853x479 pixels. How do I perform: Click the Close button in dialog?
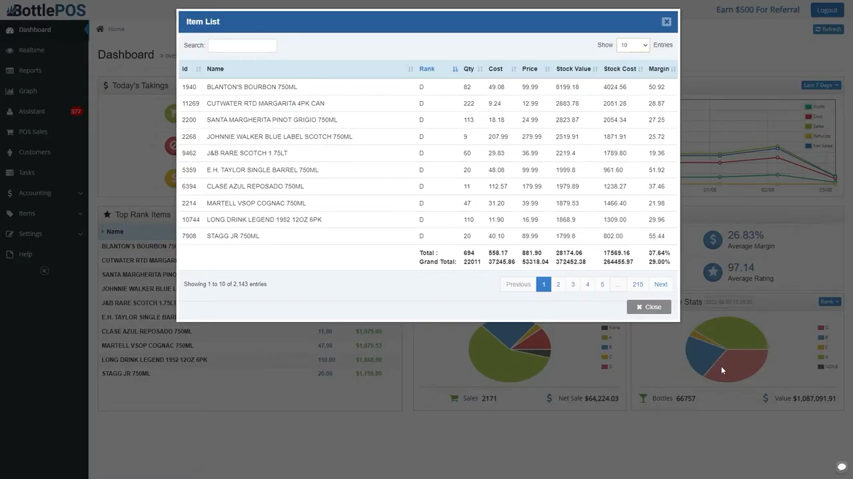[x=648, y=307]
